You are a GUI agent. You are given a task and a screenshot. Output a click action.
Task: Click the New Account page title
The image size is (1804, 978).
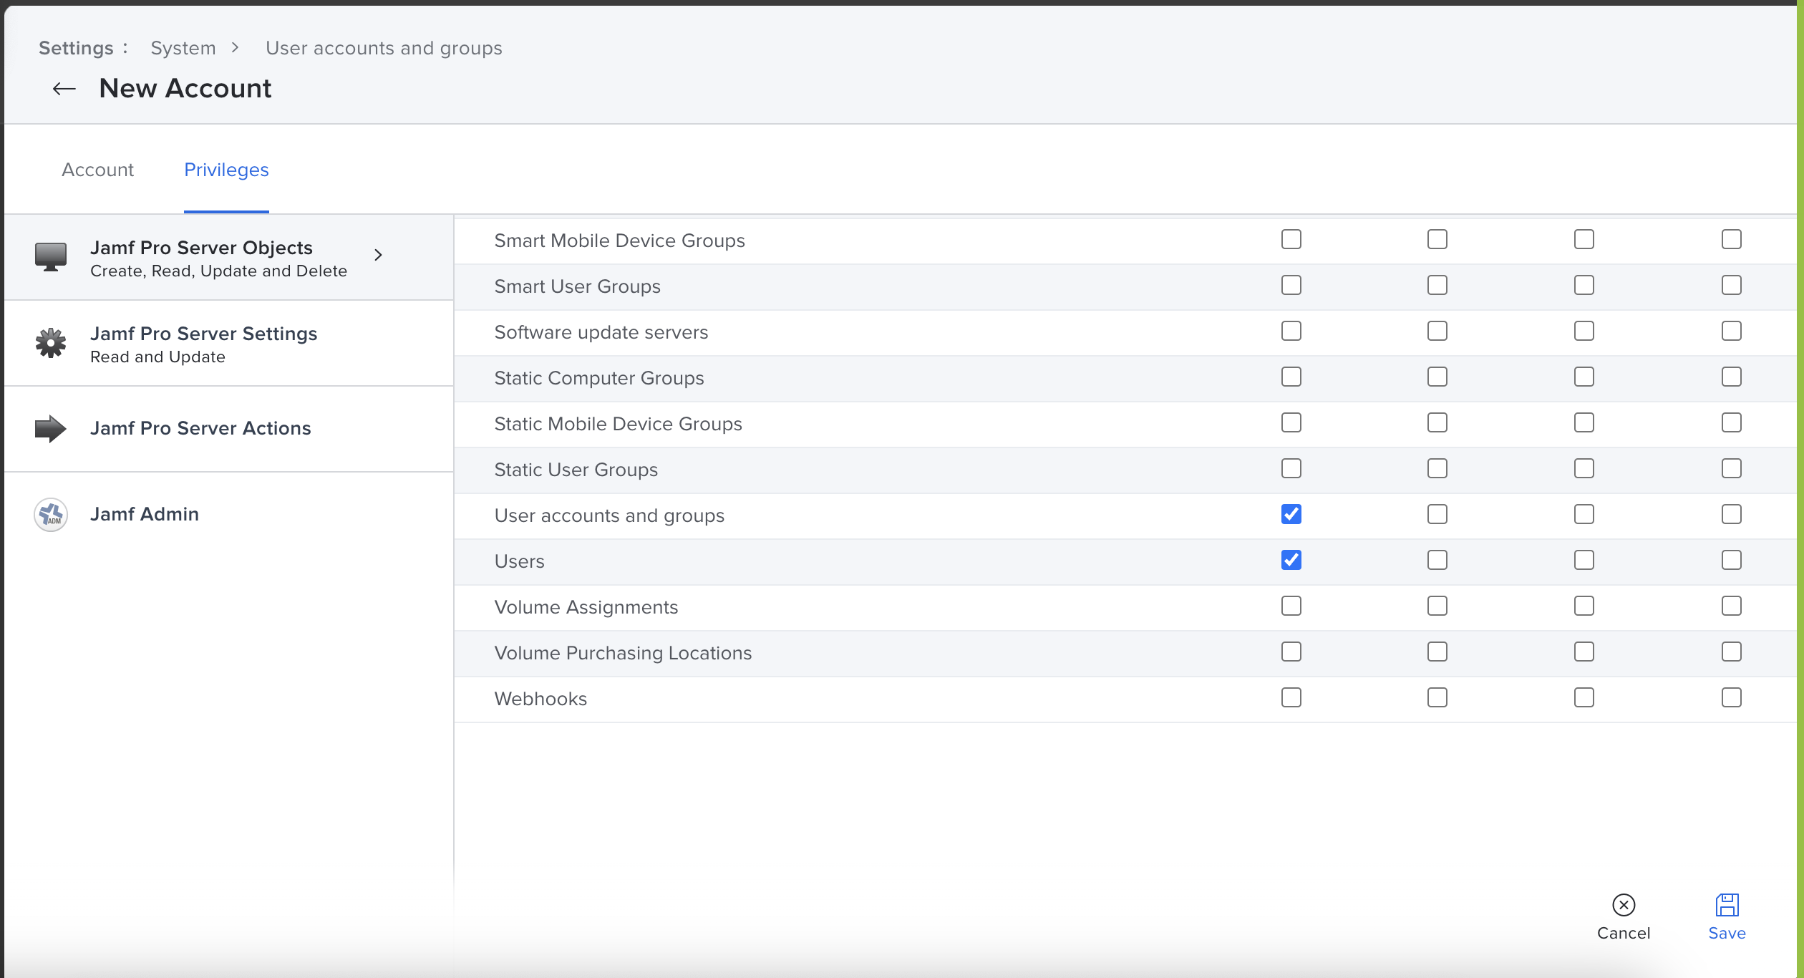(x=185, y=88)
